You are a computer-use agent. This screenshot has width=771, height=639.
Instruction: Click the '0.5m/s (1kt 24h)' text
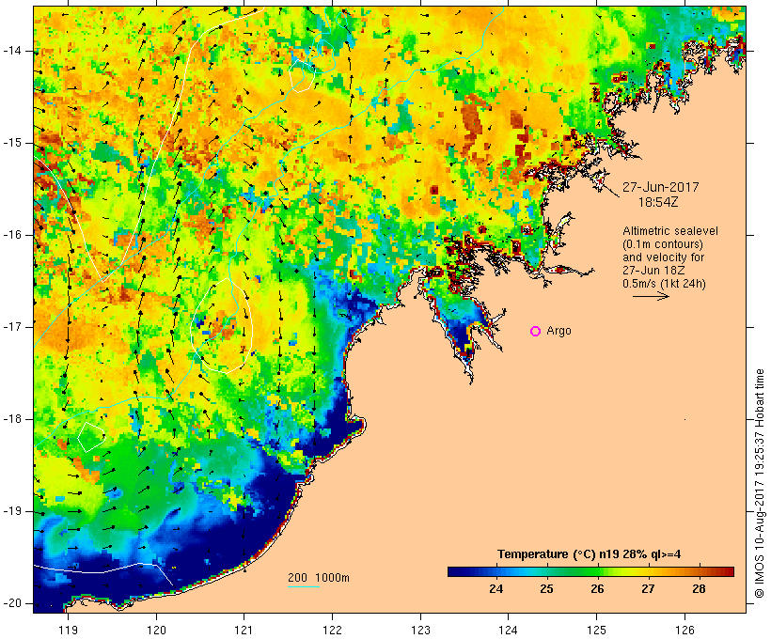(665, 284)
